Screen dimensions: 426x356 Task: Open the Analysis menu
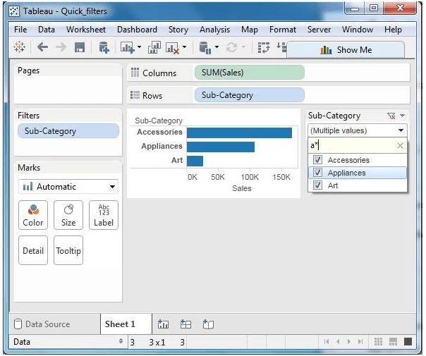click(x=214, y=30)
